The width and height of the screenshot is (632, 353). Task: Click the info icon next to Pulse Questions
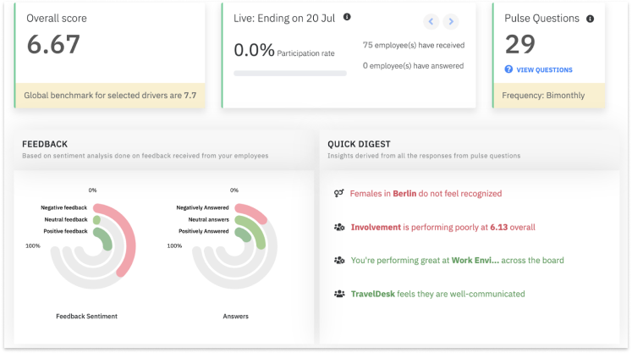[590, 18]
